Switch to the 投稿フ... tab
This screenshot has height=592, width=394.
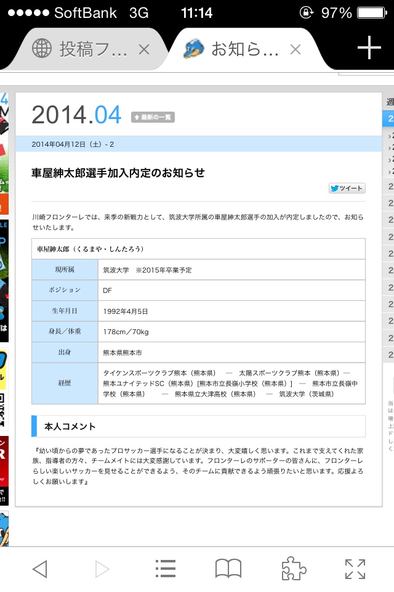[92, 49]
